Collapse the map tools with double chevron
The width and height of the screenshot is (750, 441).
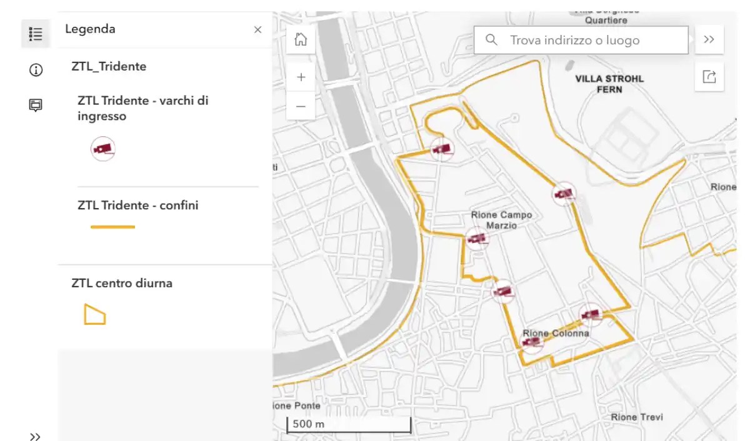point(709,39)
